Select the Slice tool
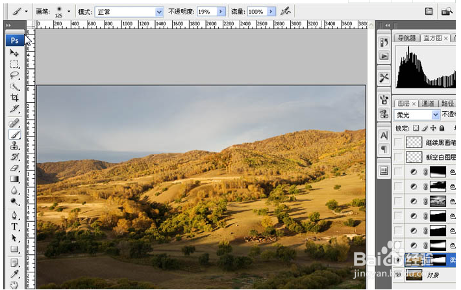 [x=14, y=109]
